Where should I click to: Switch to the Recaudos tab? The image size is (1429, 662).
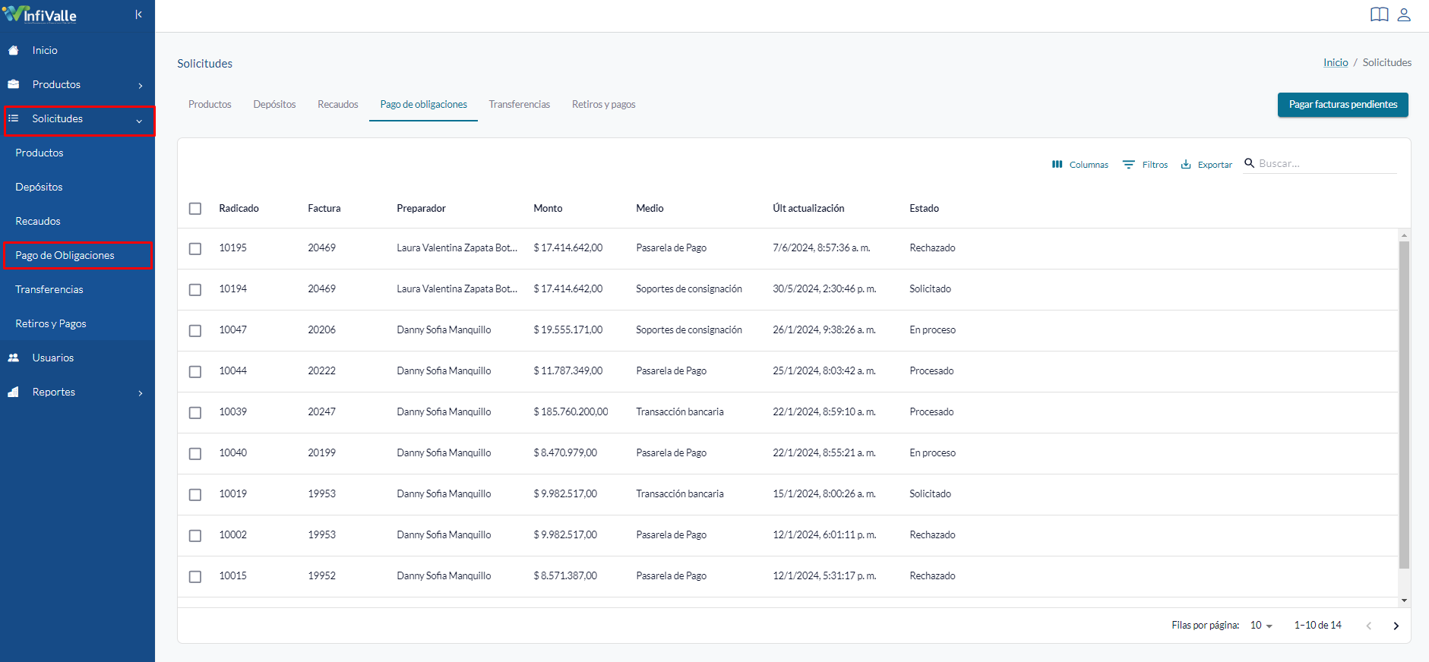pos(338,104)
